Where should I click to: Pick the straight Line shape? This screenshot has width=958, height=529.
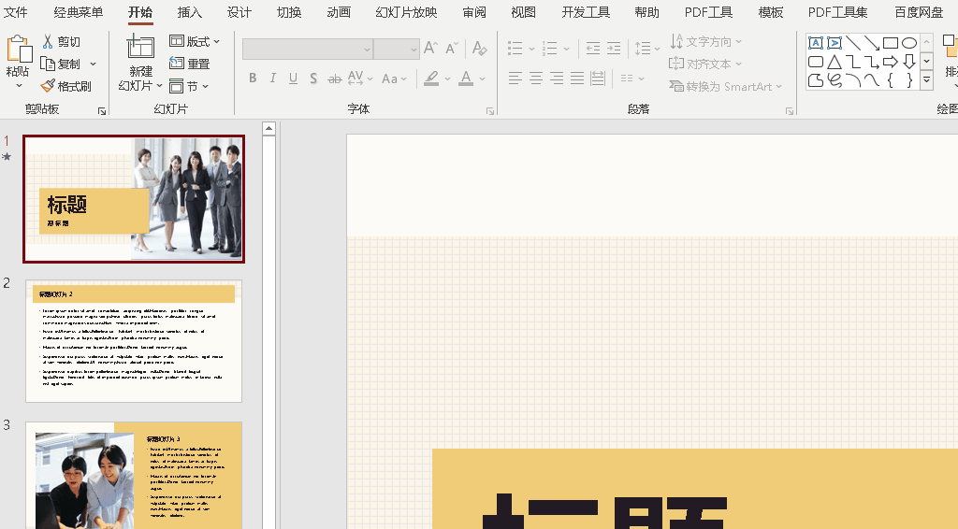tap(853, 43)
